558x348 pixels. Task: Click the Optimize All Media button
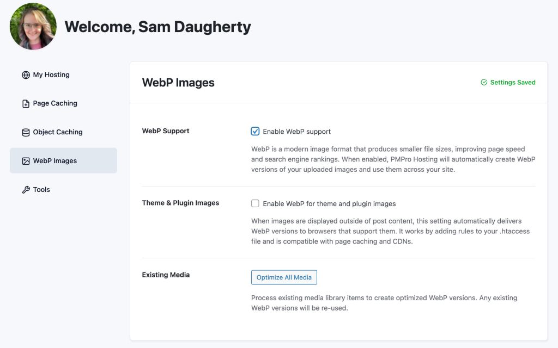click(284, 277)
